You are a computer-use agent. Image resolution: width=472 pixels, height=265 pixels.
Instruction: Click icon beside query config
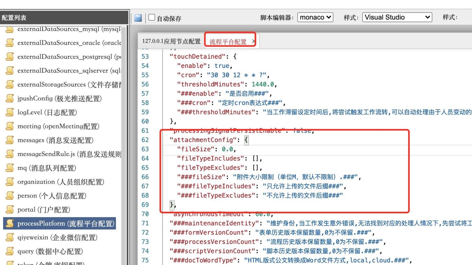tap(10, 251)
